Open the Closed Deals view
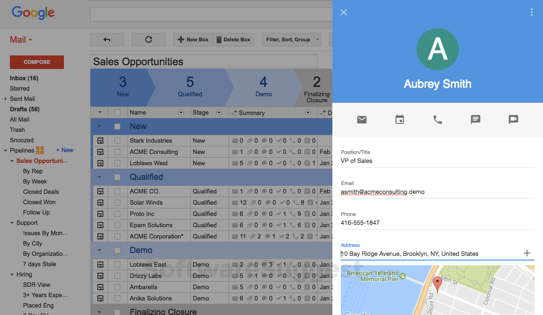The width and height of the screenshot is (543, 315). click(41, 192)
